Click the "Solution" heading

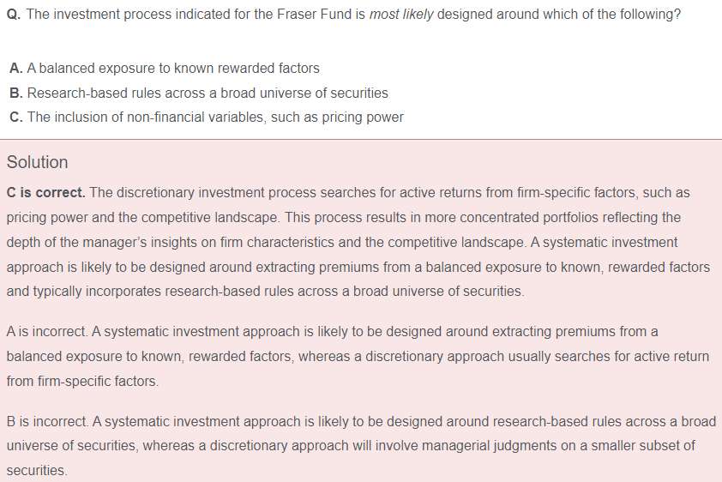[x=37, y=162]
